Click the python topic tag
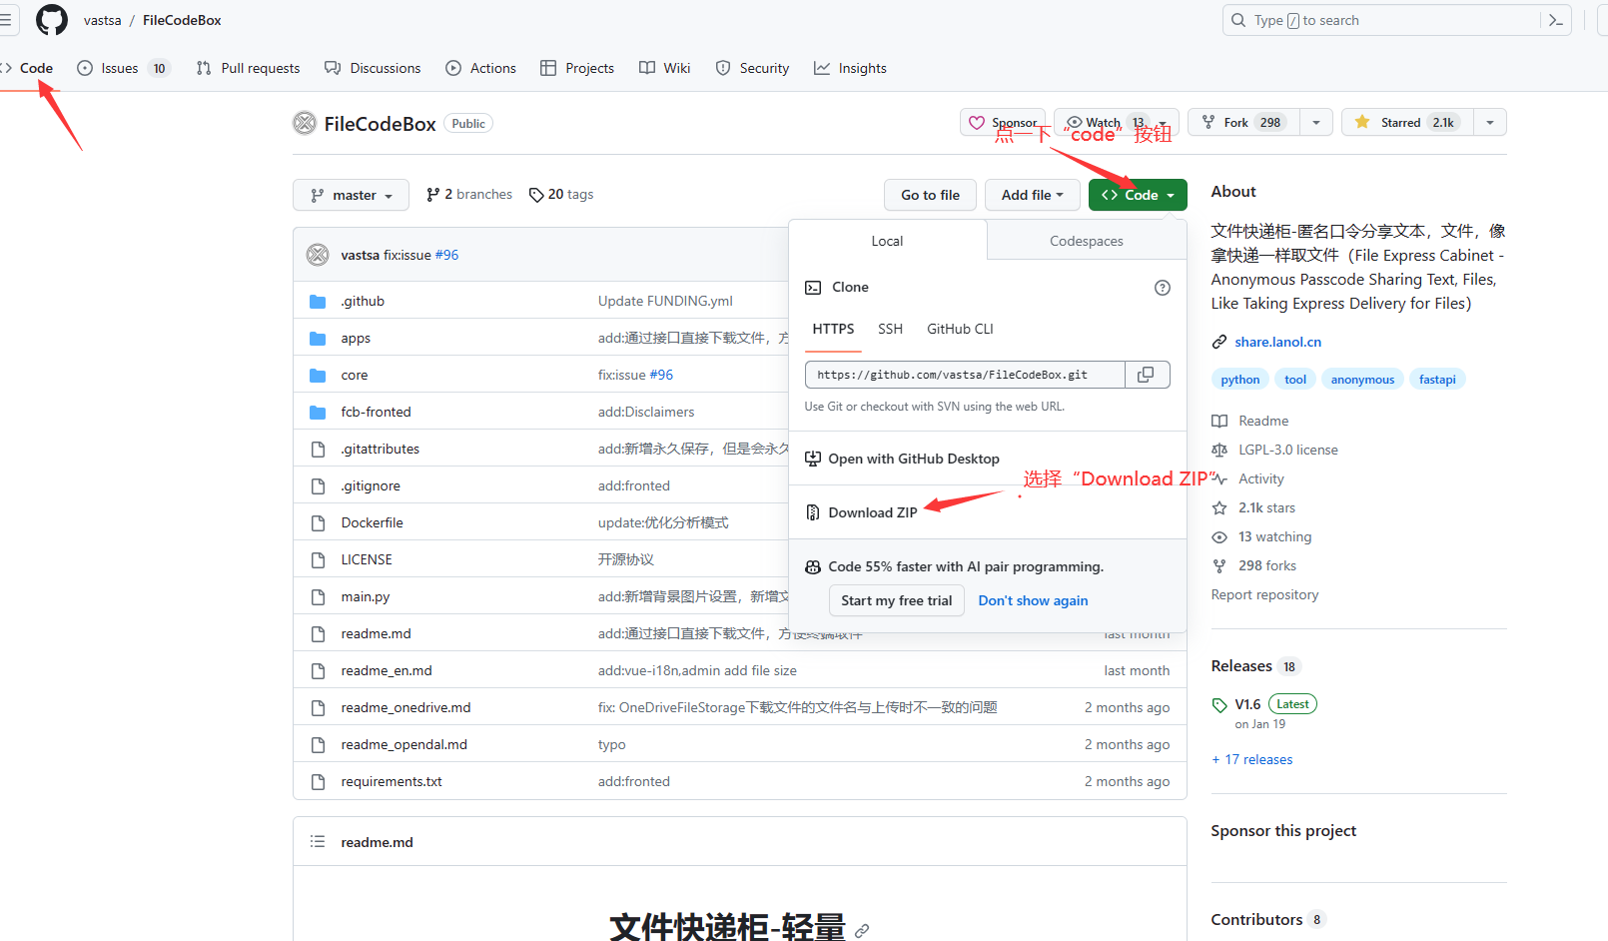 click(1240, 380)
